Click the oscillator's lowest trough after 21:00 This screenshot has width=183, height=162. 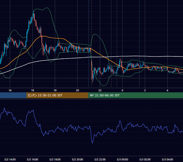point(92,143)
